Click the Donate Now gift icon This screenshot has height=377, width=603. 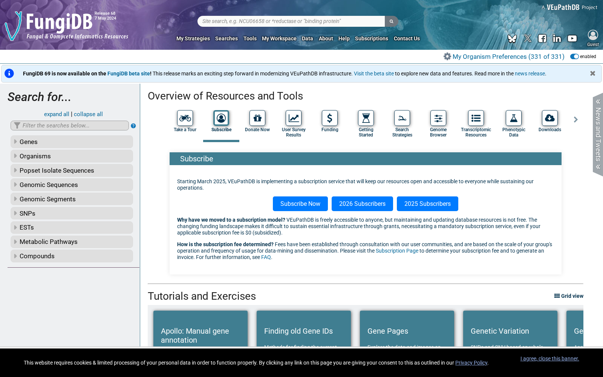257,118
